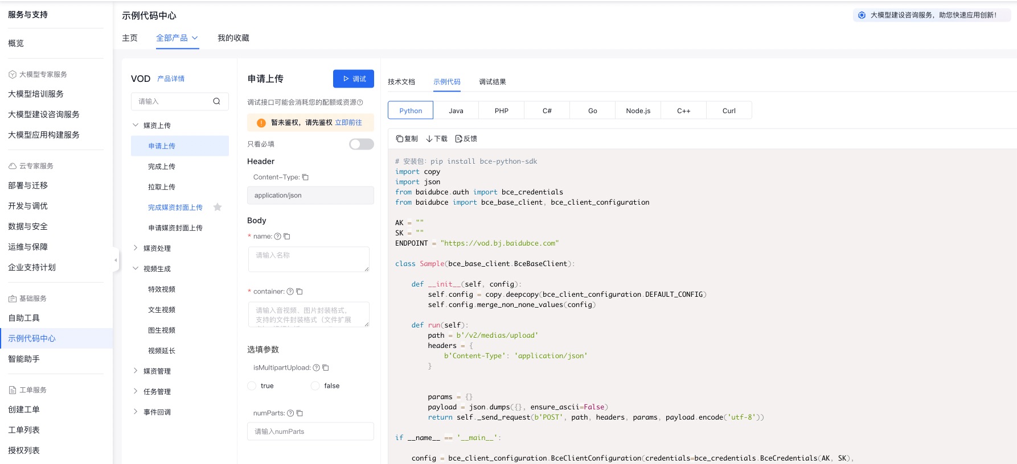Collapse the 视频生成 tree group

pos(136,268)
